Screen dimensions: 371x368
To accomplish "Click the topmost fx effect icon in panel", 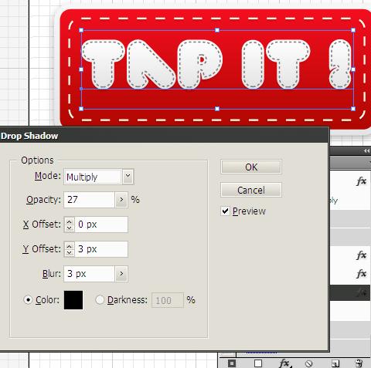I will [362, 181].
